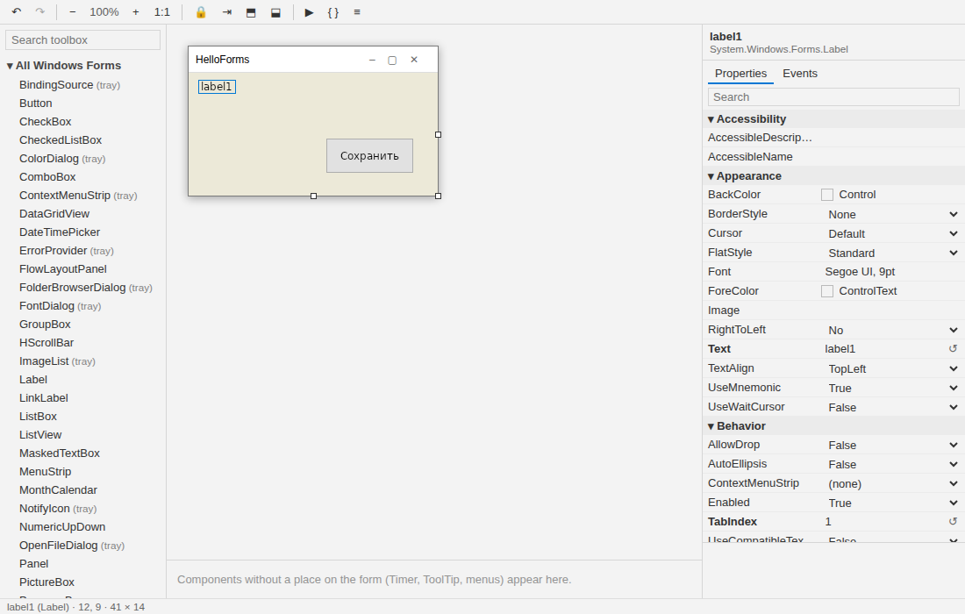
Task: Open the UseWaitCursor dropdown
Action: pyautogui.click(x=892, y=407)
